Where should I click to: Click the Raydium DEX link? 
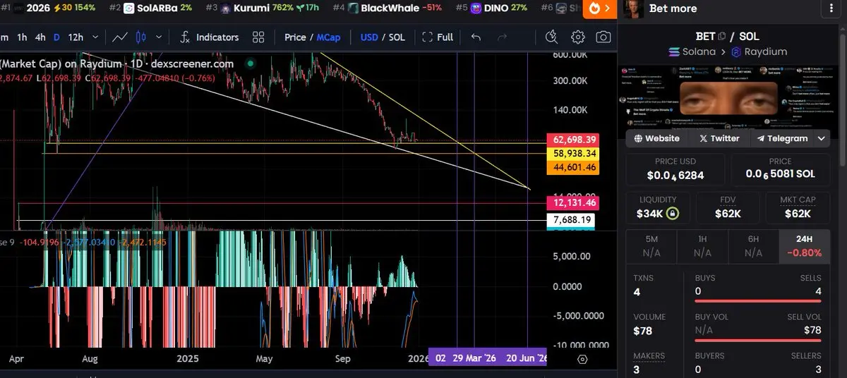759,51
